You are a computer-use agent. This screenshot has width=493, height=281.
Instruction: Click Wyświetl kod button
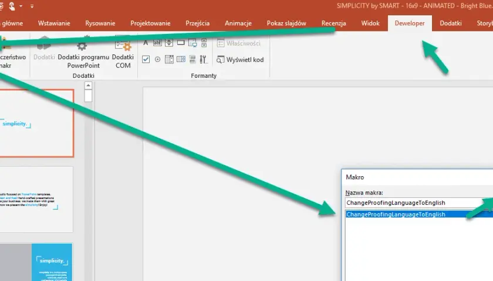(240, 60)
